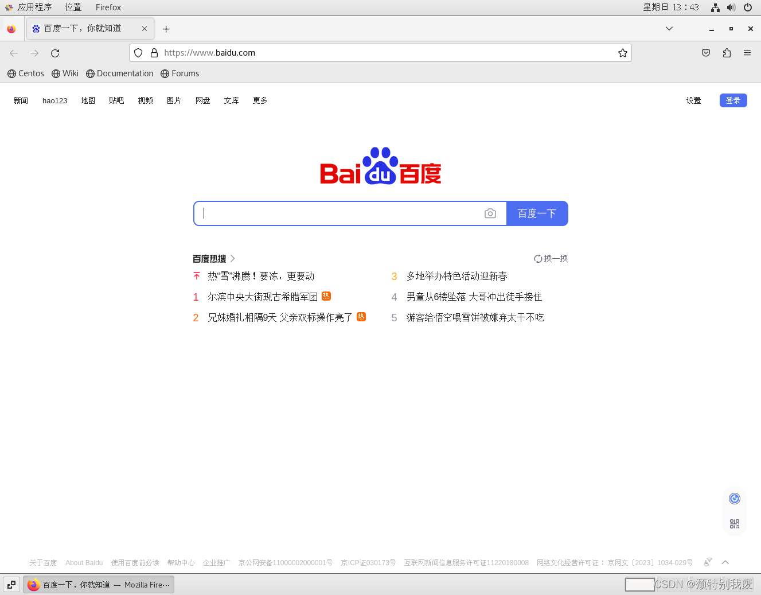This screenshot has height=595, width=761.
Task: Open the 新闻 link
Action: tap(21, 100)
